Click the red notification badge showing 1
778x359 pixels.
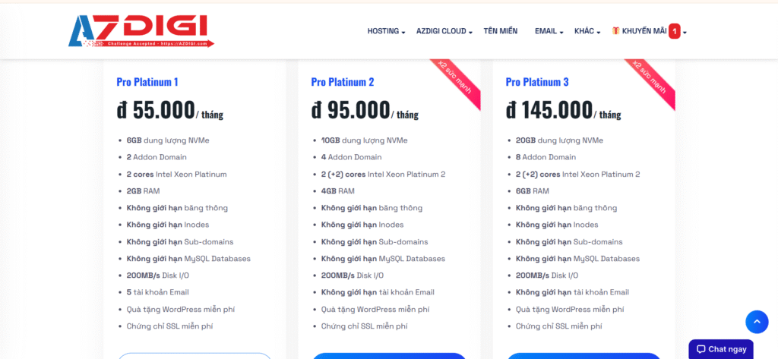coord(674,31)
